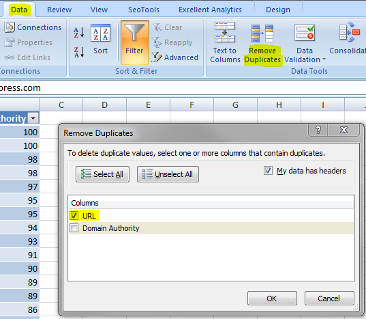Select the column H header
This screenshot has width=366, height=319.
279,105
